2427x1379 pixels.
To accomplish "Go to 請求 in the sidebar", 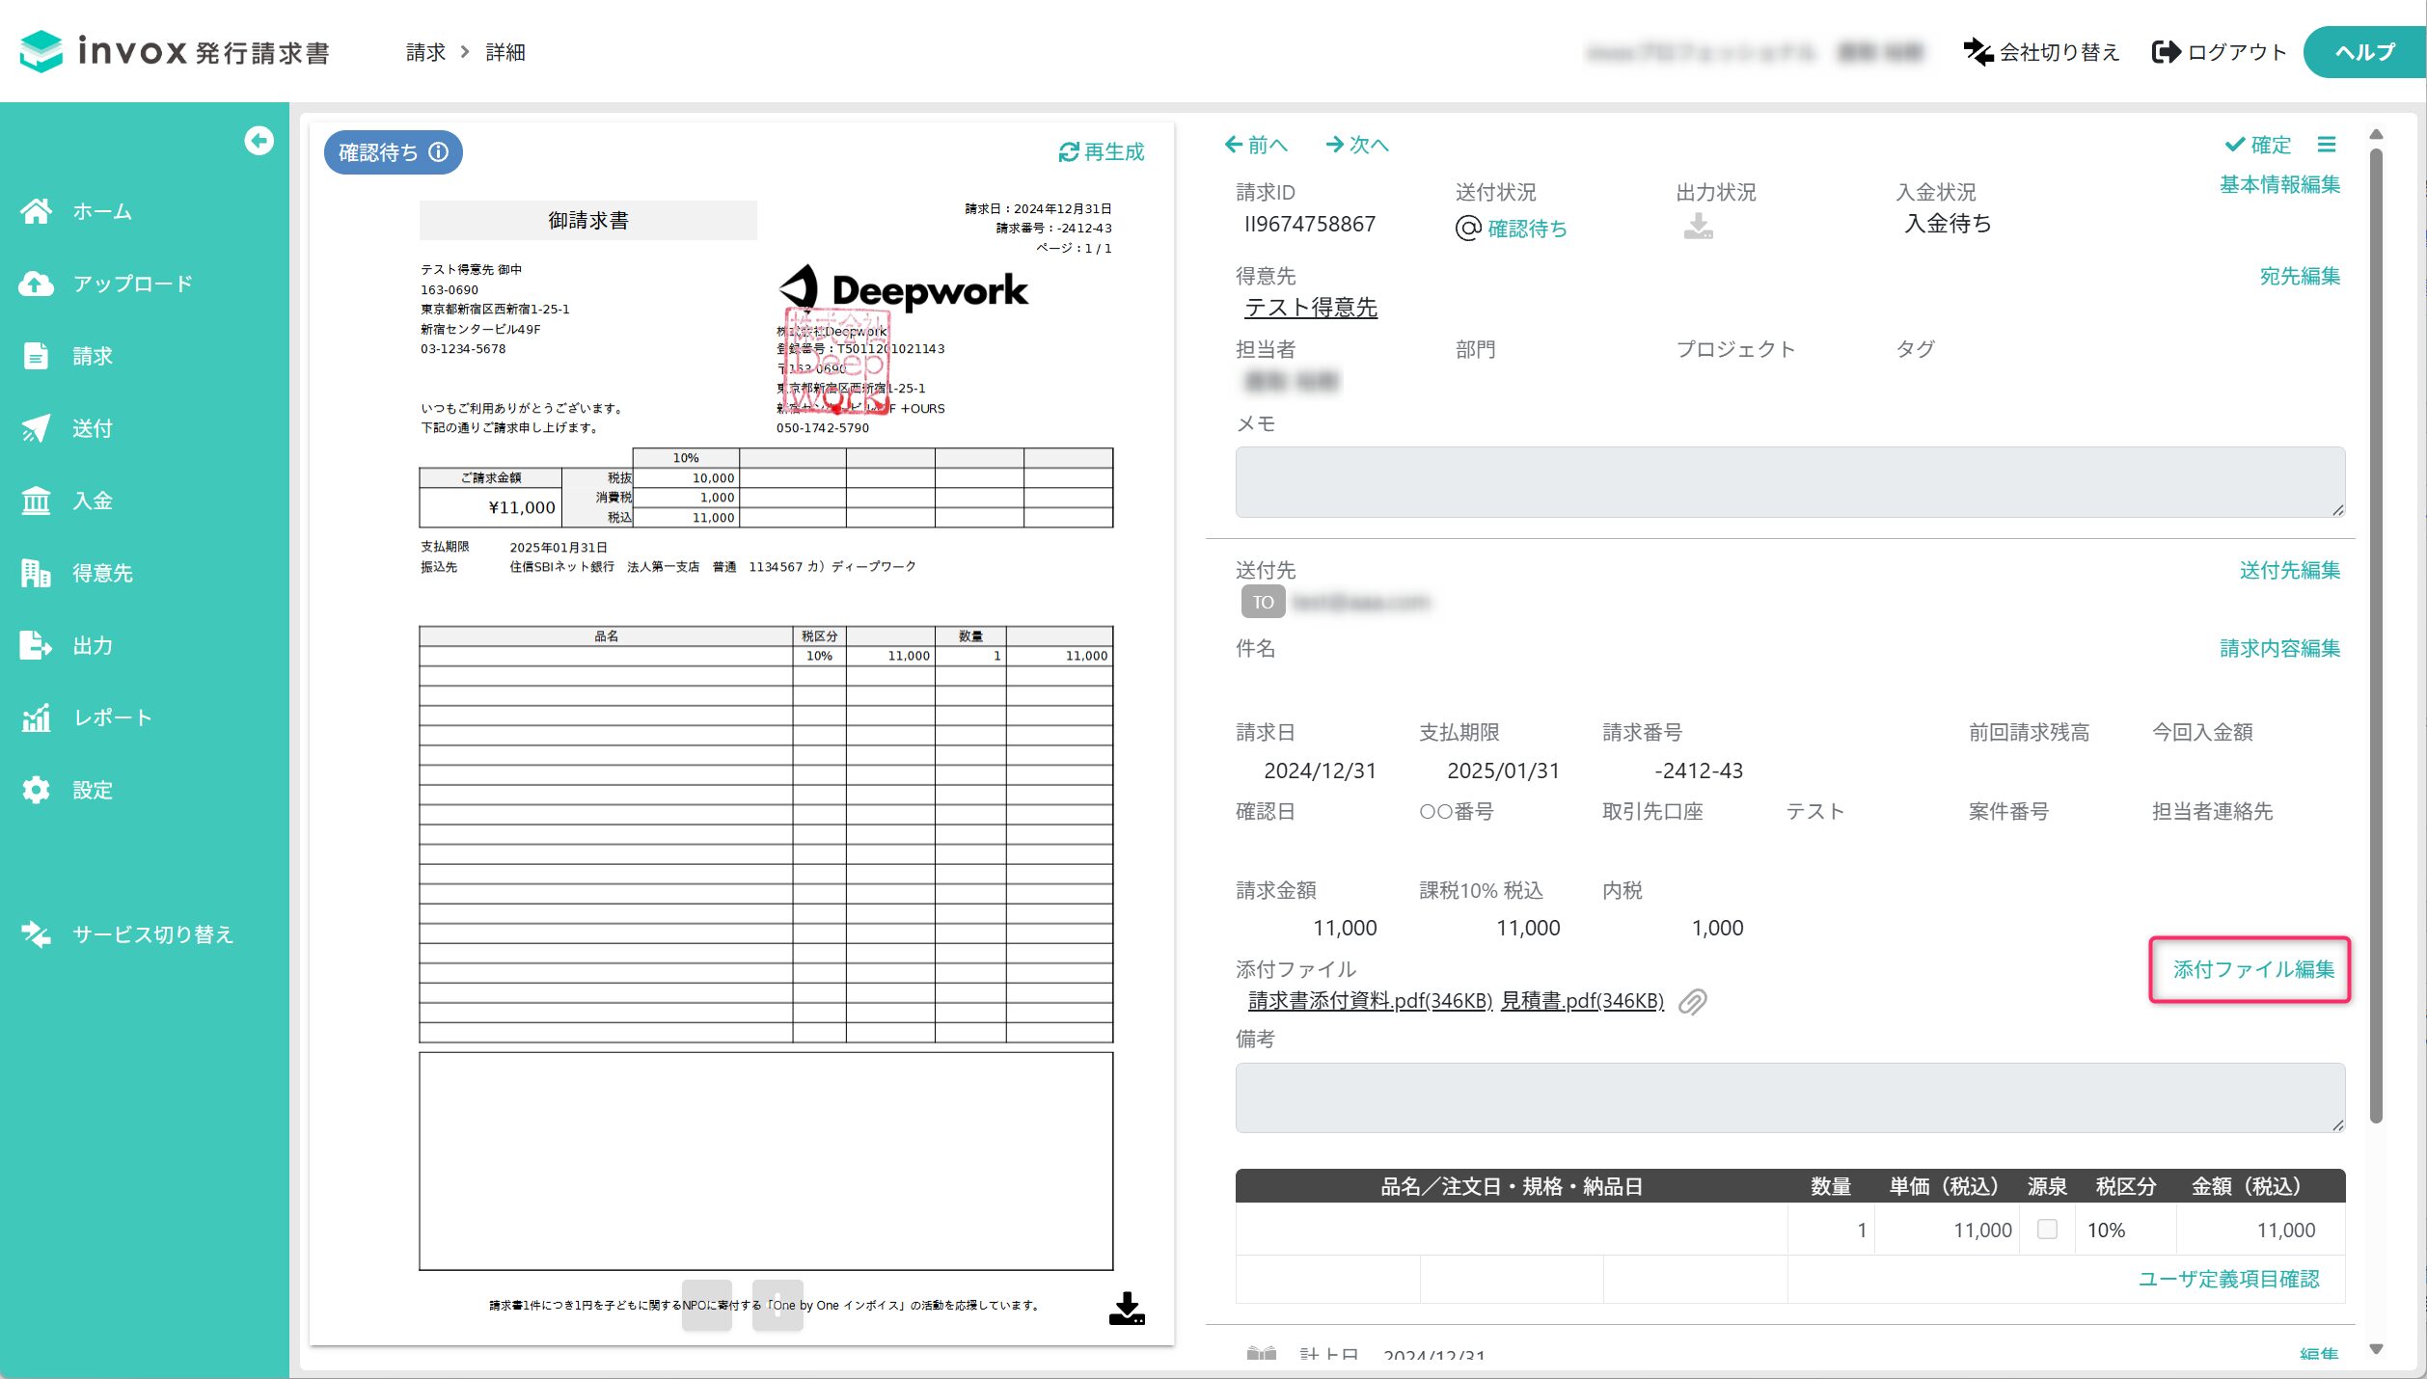I will click(93, 356).
